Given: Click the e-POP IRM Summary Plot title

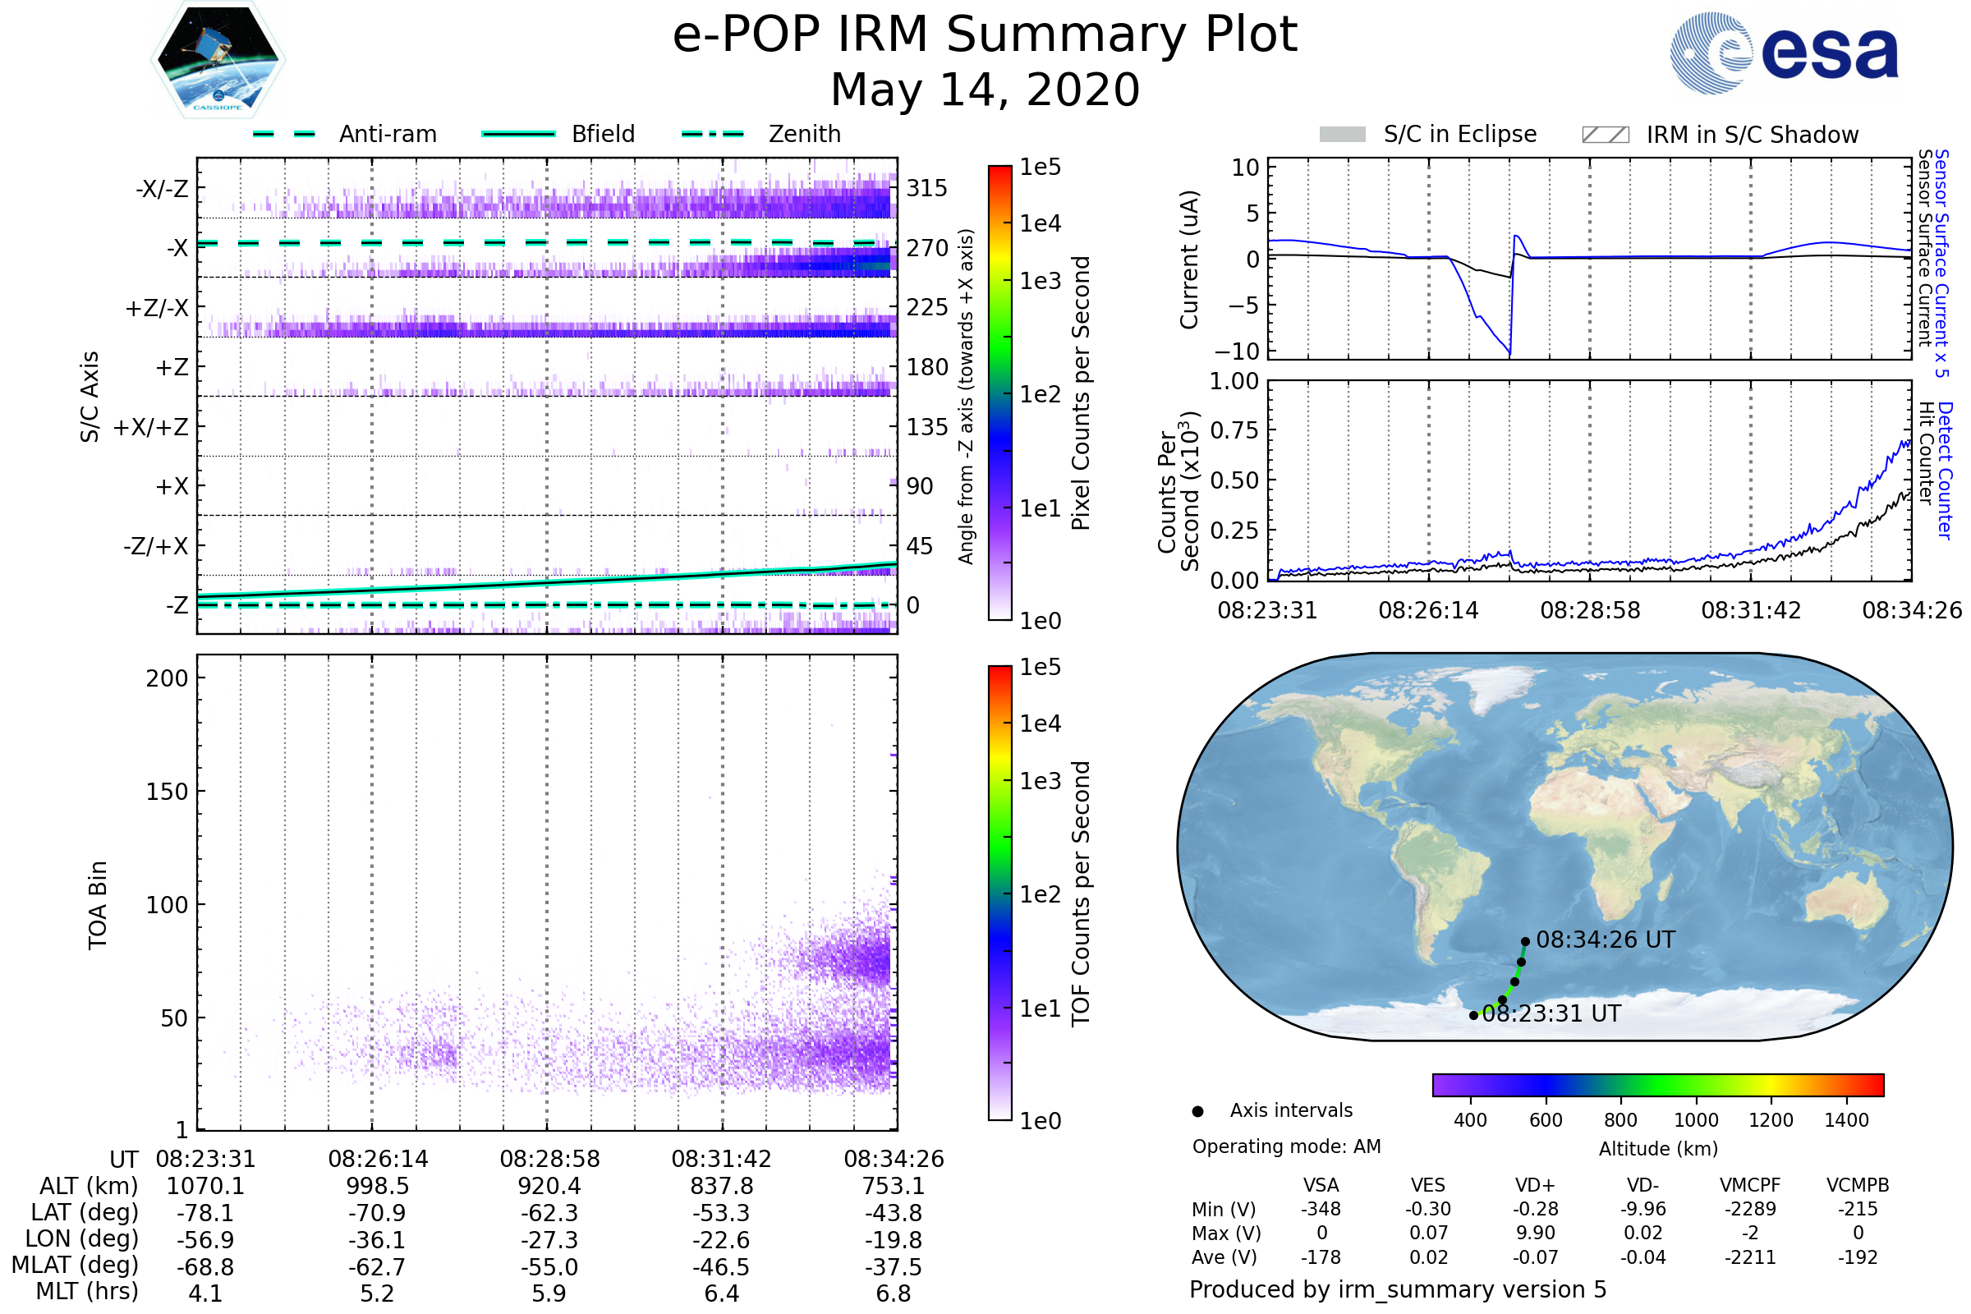Looking at the screenshot, I should (x=985, y=35).
